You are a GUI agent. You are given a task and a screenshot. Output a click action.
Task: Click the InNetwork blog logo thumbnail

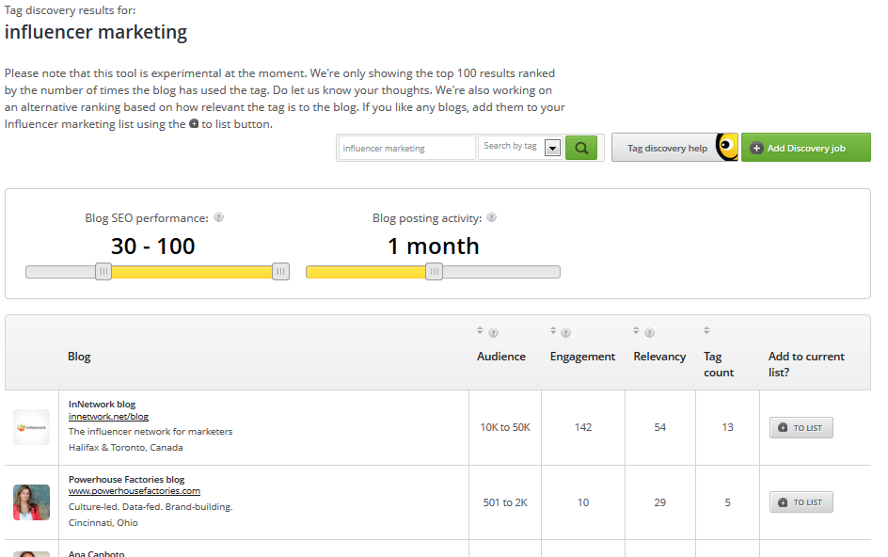coord(31,427)
